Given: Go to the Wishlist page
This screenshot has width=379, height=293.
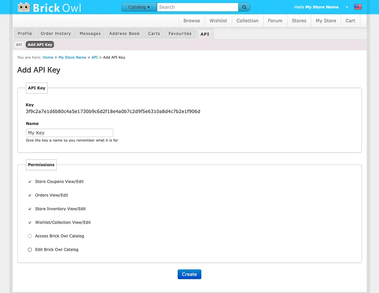Looking at the screenshot, I should 218,21.
